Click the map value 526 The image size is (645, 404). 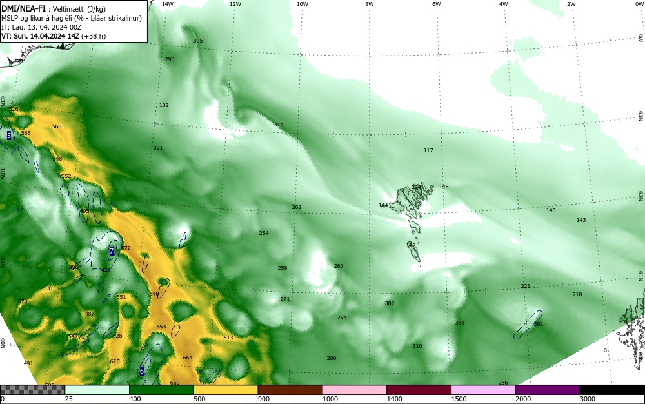pyautogui.click(x=14, y=109)
